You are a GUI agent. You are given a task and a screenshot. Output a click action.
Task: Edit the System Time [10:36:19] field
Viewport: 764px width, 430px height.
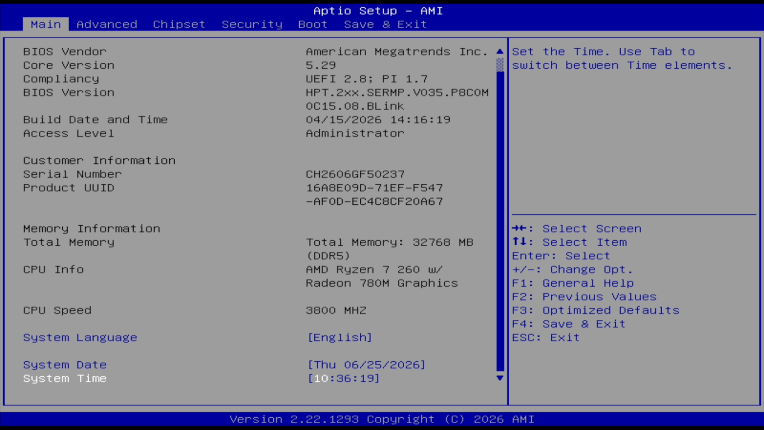pos(343,379)
